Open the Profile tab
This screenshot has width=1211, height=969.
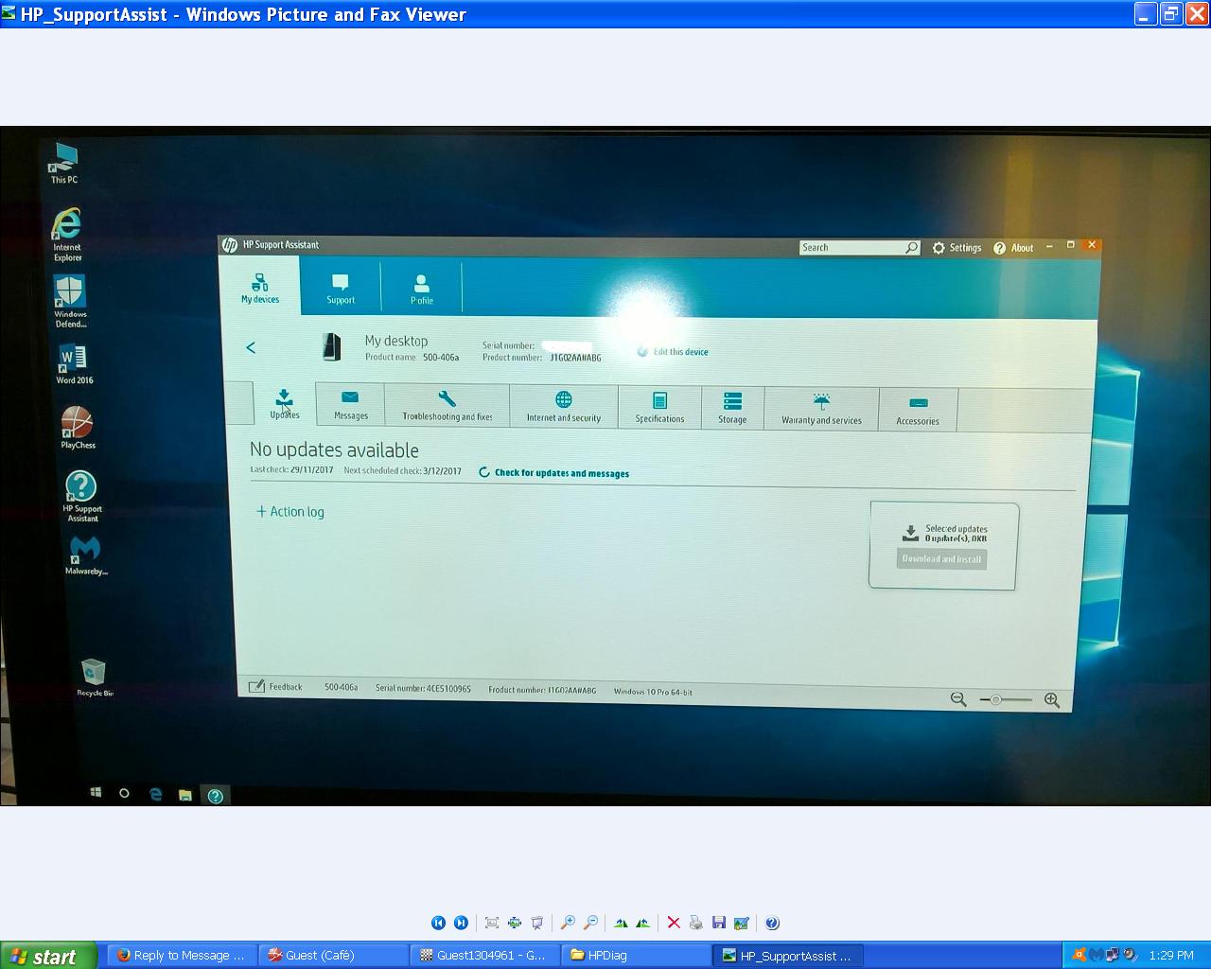422,289
